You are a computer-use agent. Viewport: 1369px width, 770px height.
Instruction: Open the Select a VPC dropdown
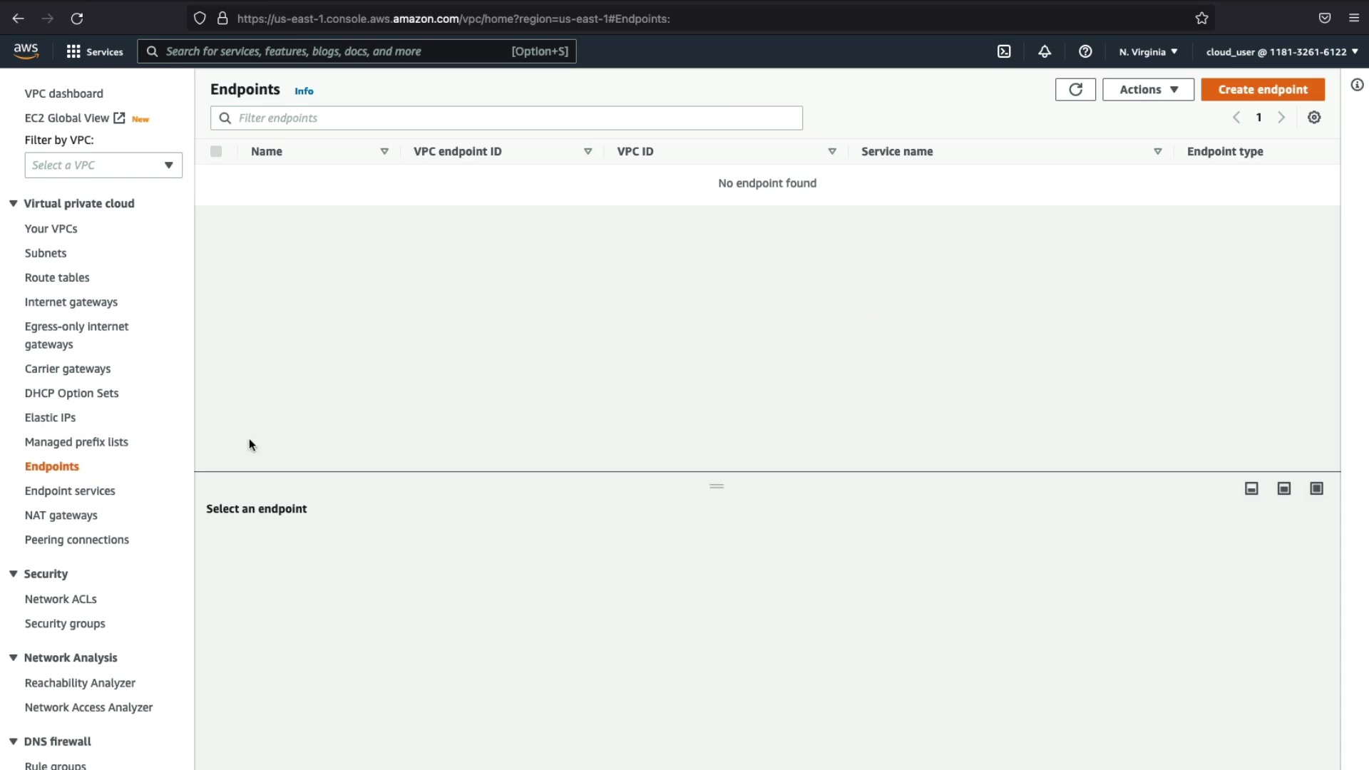point(103,165)
